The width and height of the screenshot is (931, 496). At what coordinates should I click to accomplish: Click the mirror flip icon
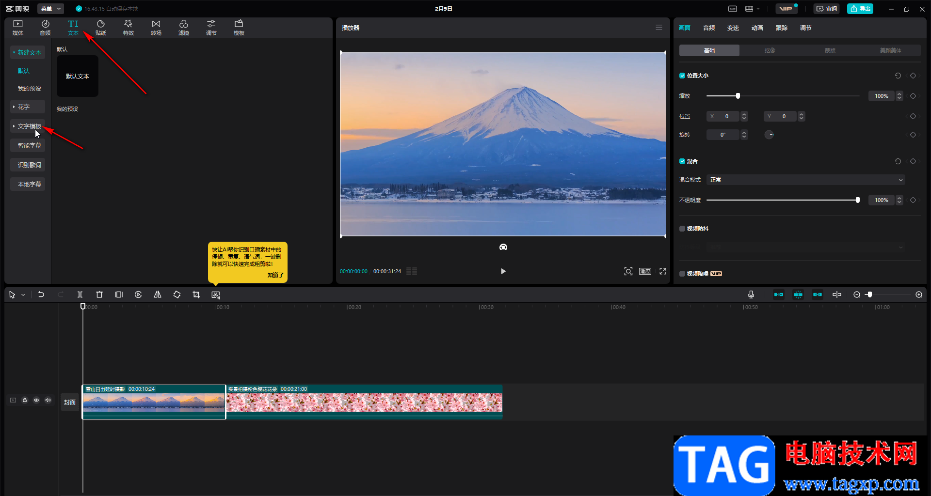pos(158,294)
